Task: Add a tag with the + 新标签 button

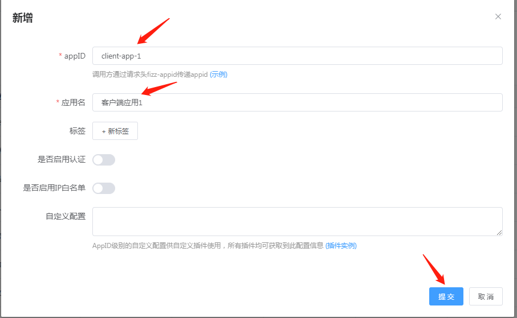Action: tap(115, 131)
